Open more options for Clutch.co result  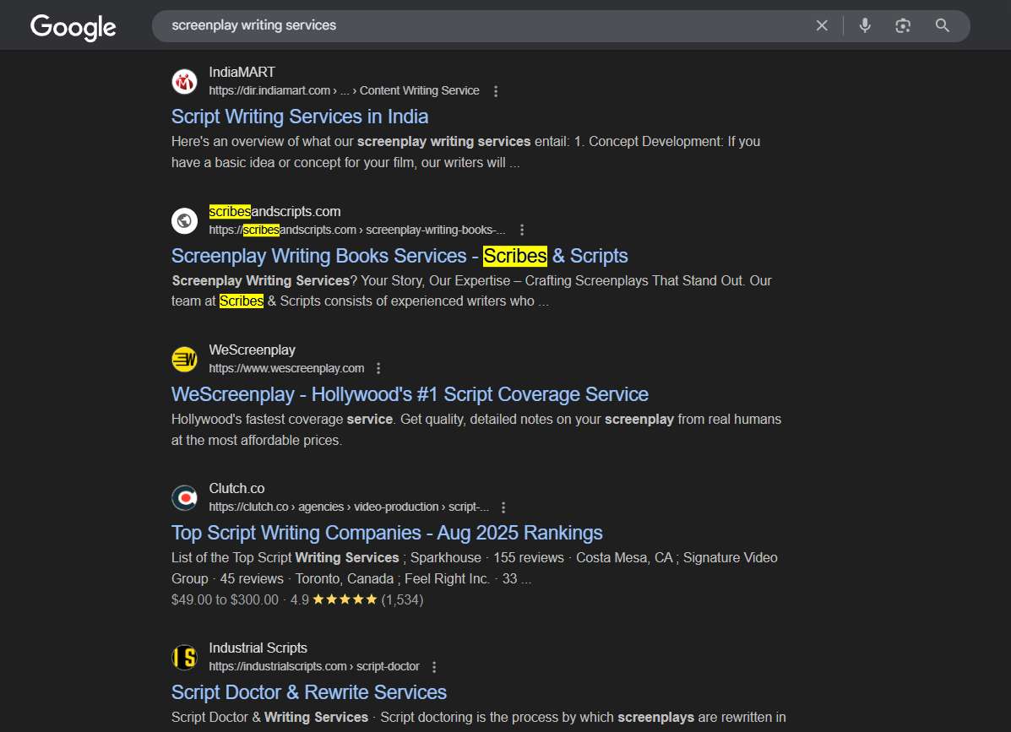[503, 507]
